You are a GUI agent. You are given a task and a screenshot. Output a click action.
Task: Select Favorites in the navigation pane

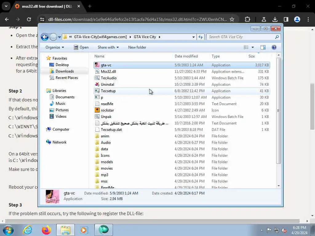pyautogui.click(x=60, y=58)
